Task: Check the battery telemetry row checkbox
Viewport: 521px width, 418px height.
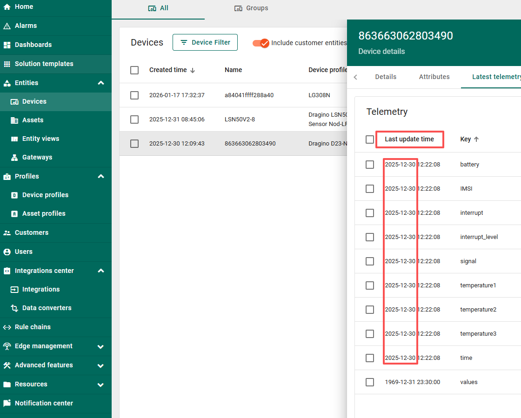Action: [370, 165]
